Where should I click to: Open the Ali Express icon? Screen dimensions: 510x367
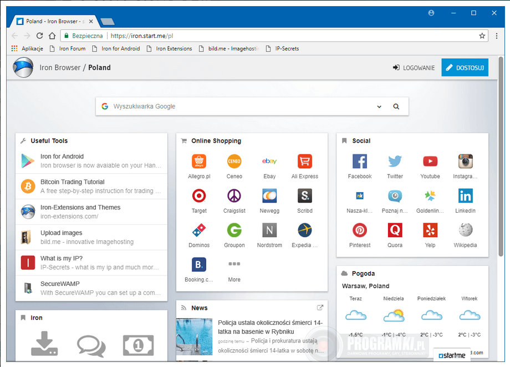pyautogui.click(x=305, y=161)
